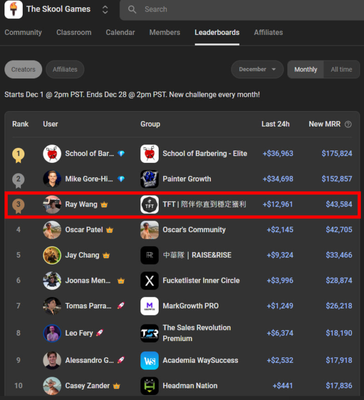The height and width of the screenshot is (400, 364).
Task: Click diamond badge next to School of Bar...
Action: (x=121, y=153)
